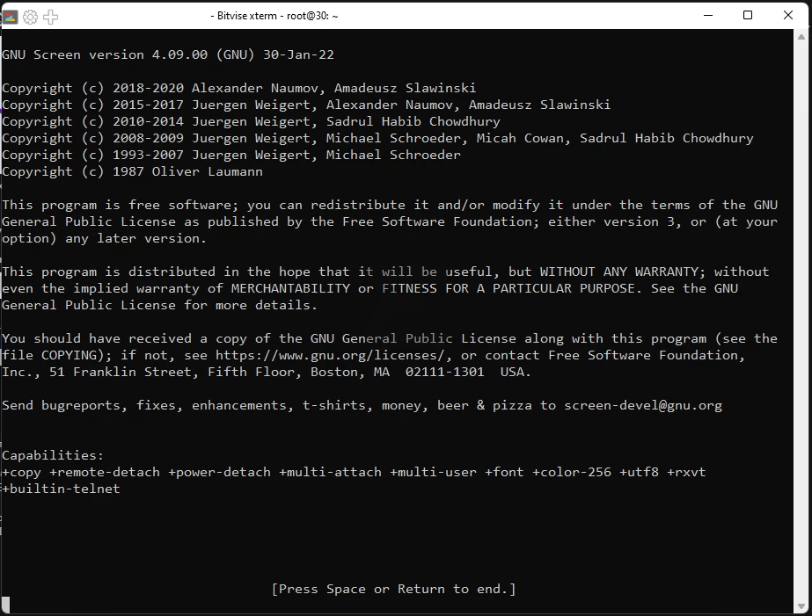
Task: Click the '+builtin-telnet' capability text
Action: (61, 489)
